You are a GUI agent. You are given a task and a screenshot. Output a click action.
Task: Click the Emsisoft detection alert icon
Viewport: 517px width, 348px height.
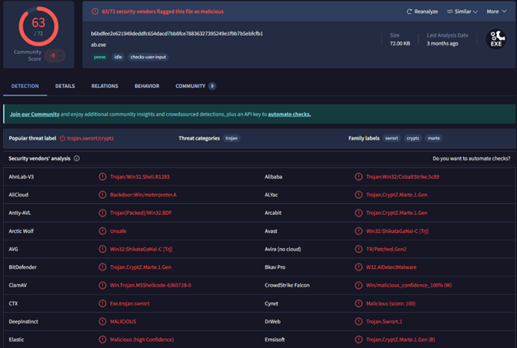click(359, 340)
